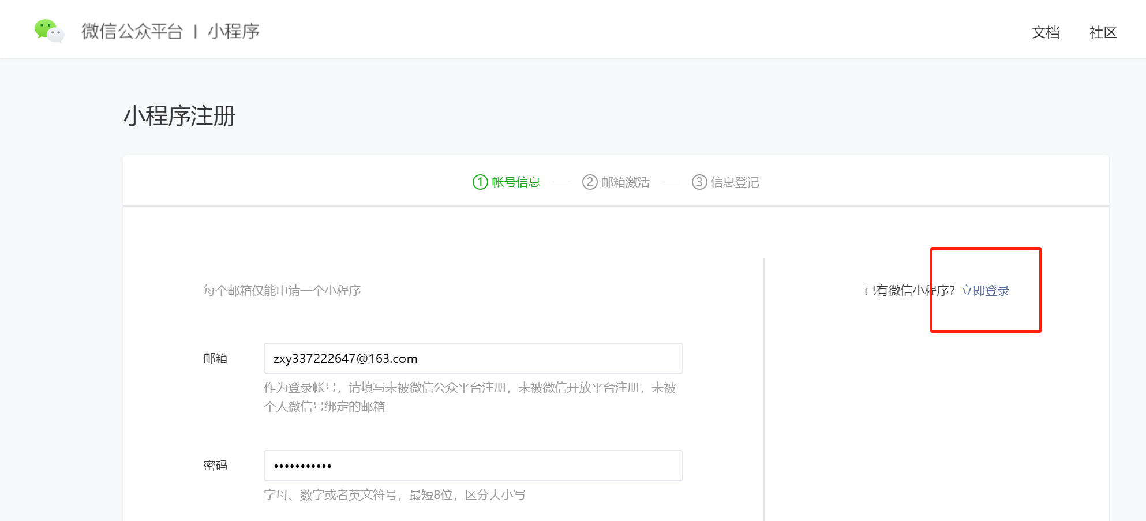Click the password hint 字母、数字或者英文符号

click(x=394, y=495)
